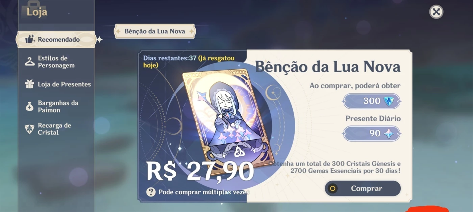Click the 300 crystals reward pill
The height and width of the screenshot is (212, 473).
[x=372, y=101]
